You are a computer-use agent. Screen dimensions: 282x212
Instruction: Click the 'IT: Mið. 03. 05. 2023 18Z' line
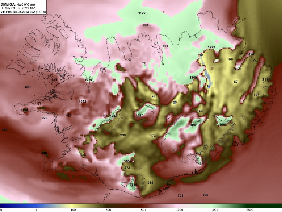pyautogui.click(x=17, y=8)
